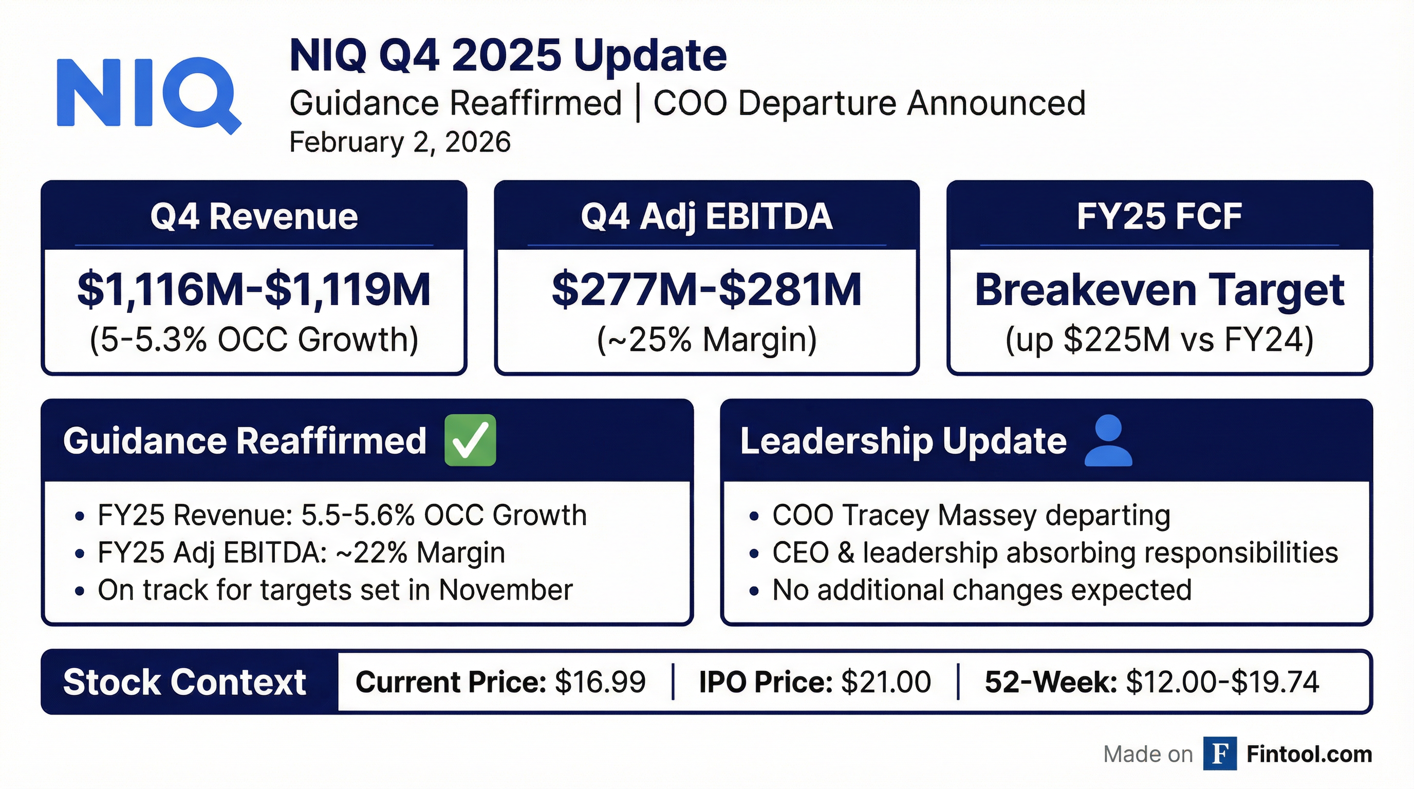Click the Leadership Update heading

coord(903,441)
